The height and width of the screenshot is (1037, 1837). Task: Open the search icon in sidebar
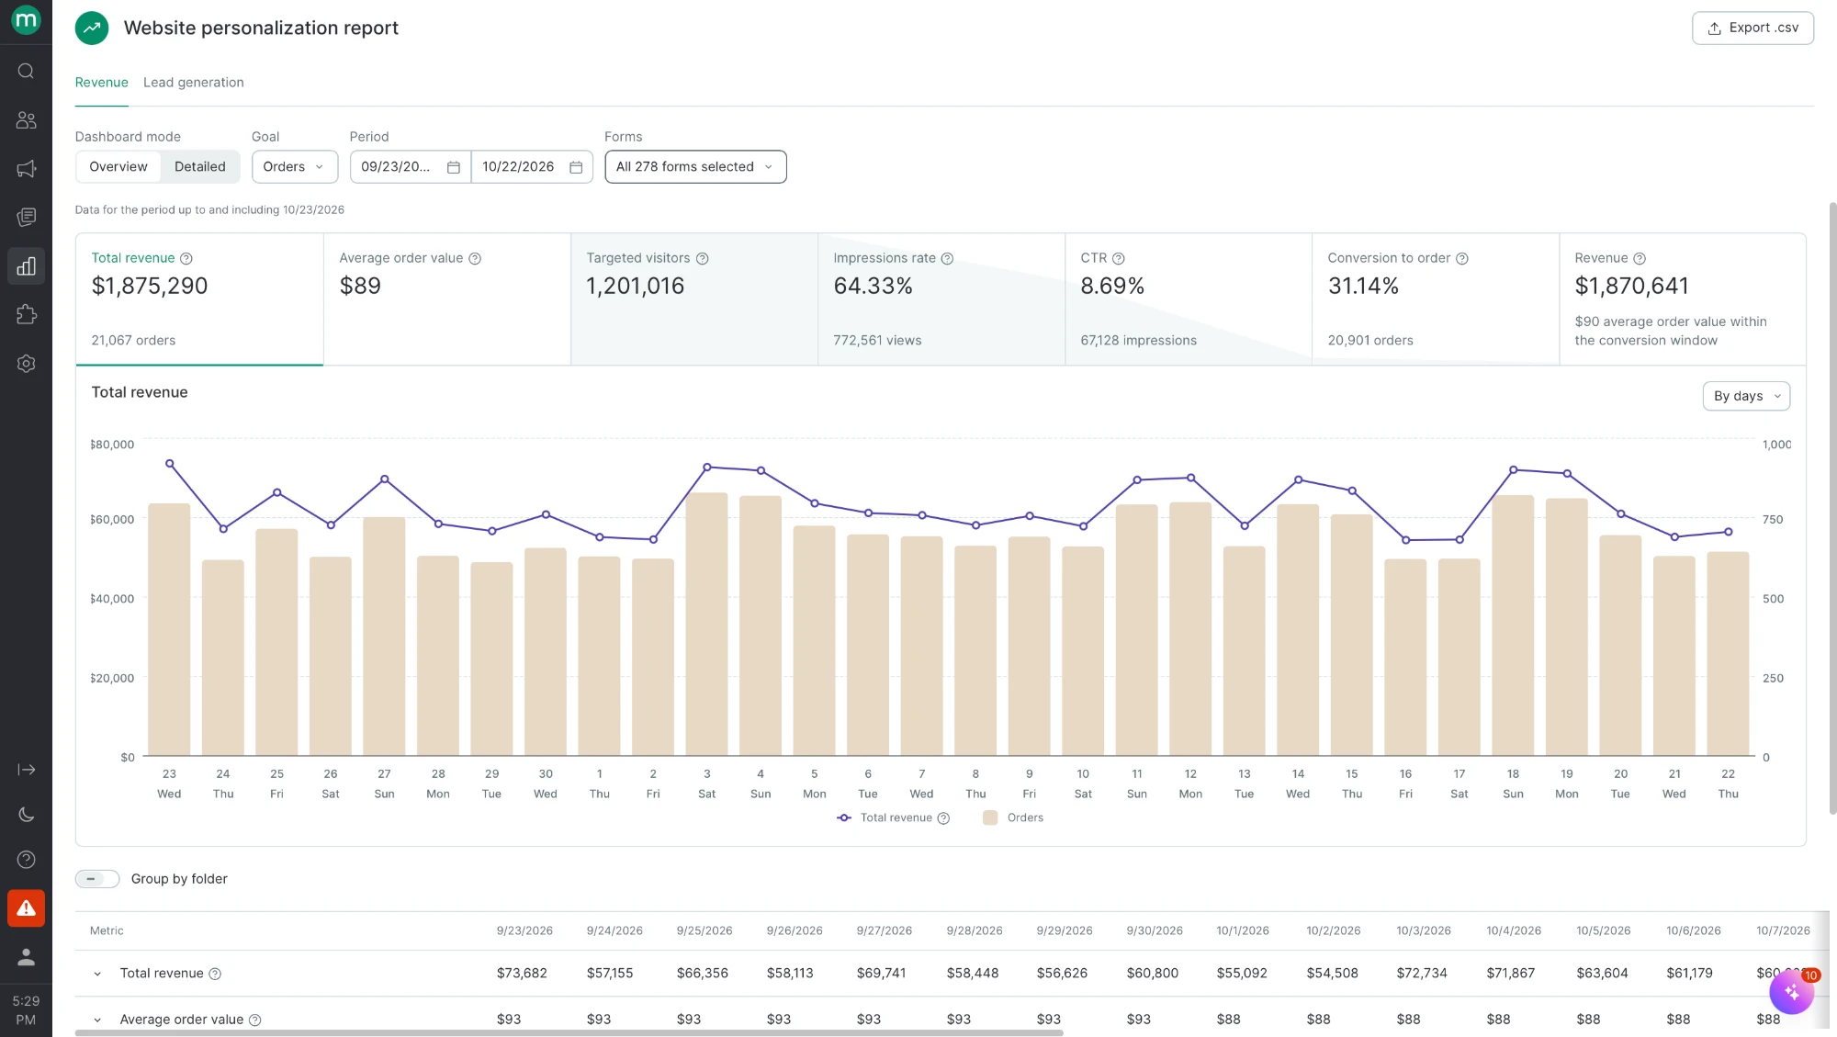(x=26, y=71)
